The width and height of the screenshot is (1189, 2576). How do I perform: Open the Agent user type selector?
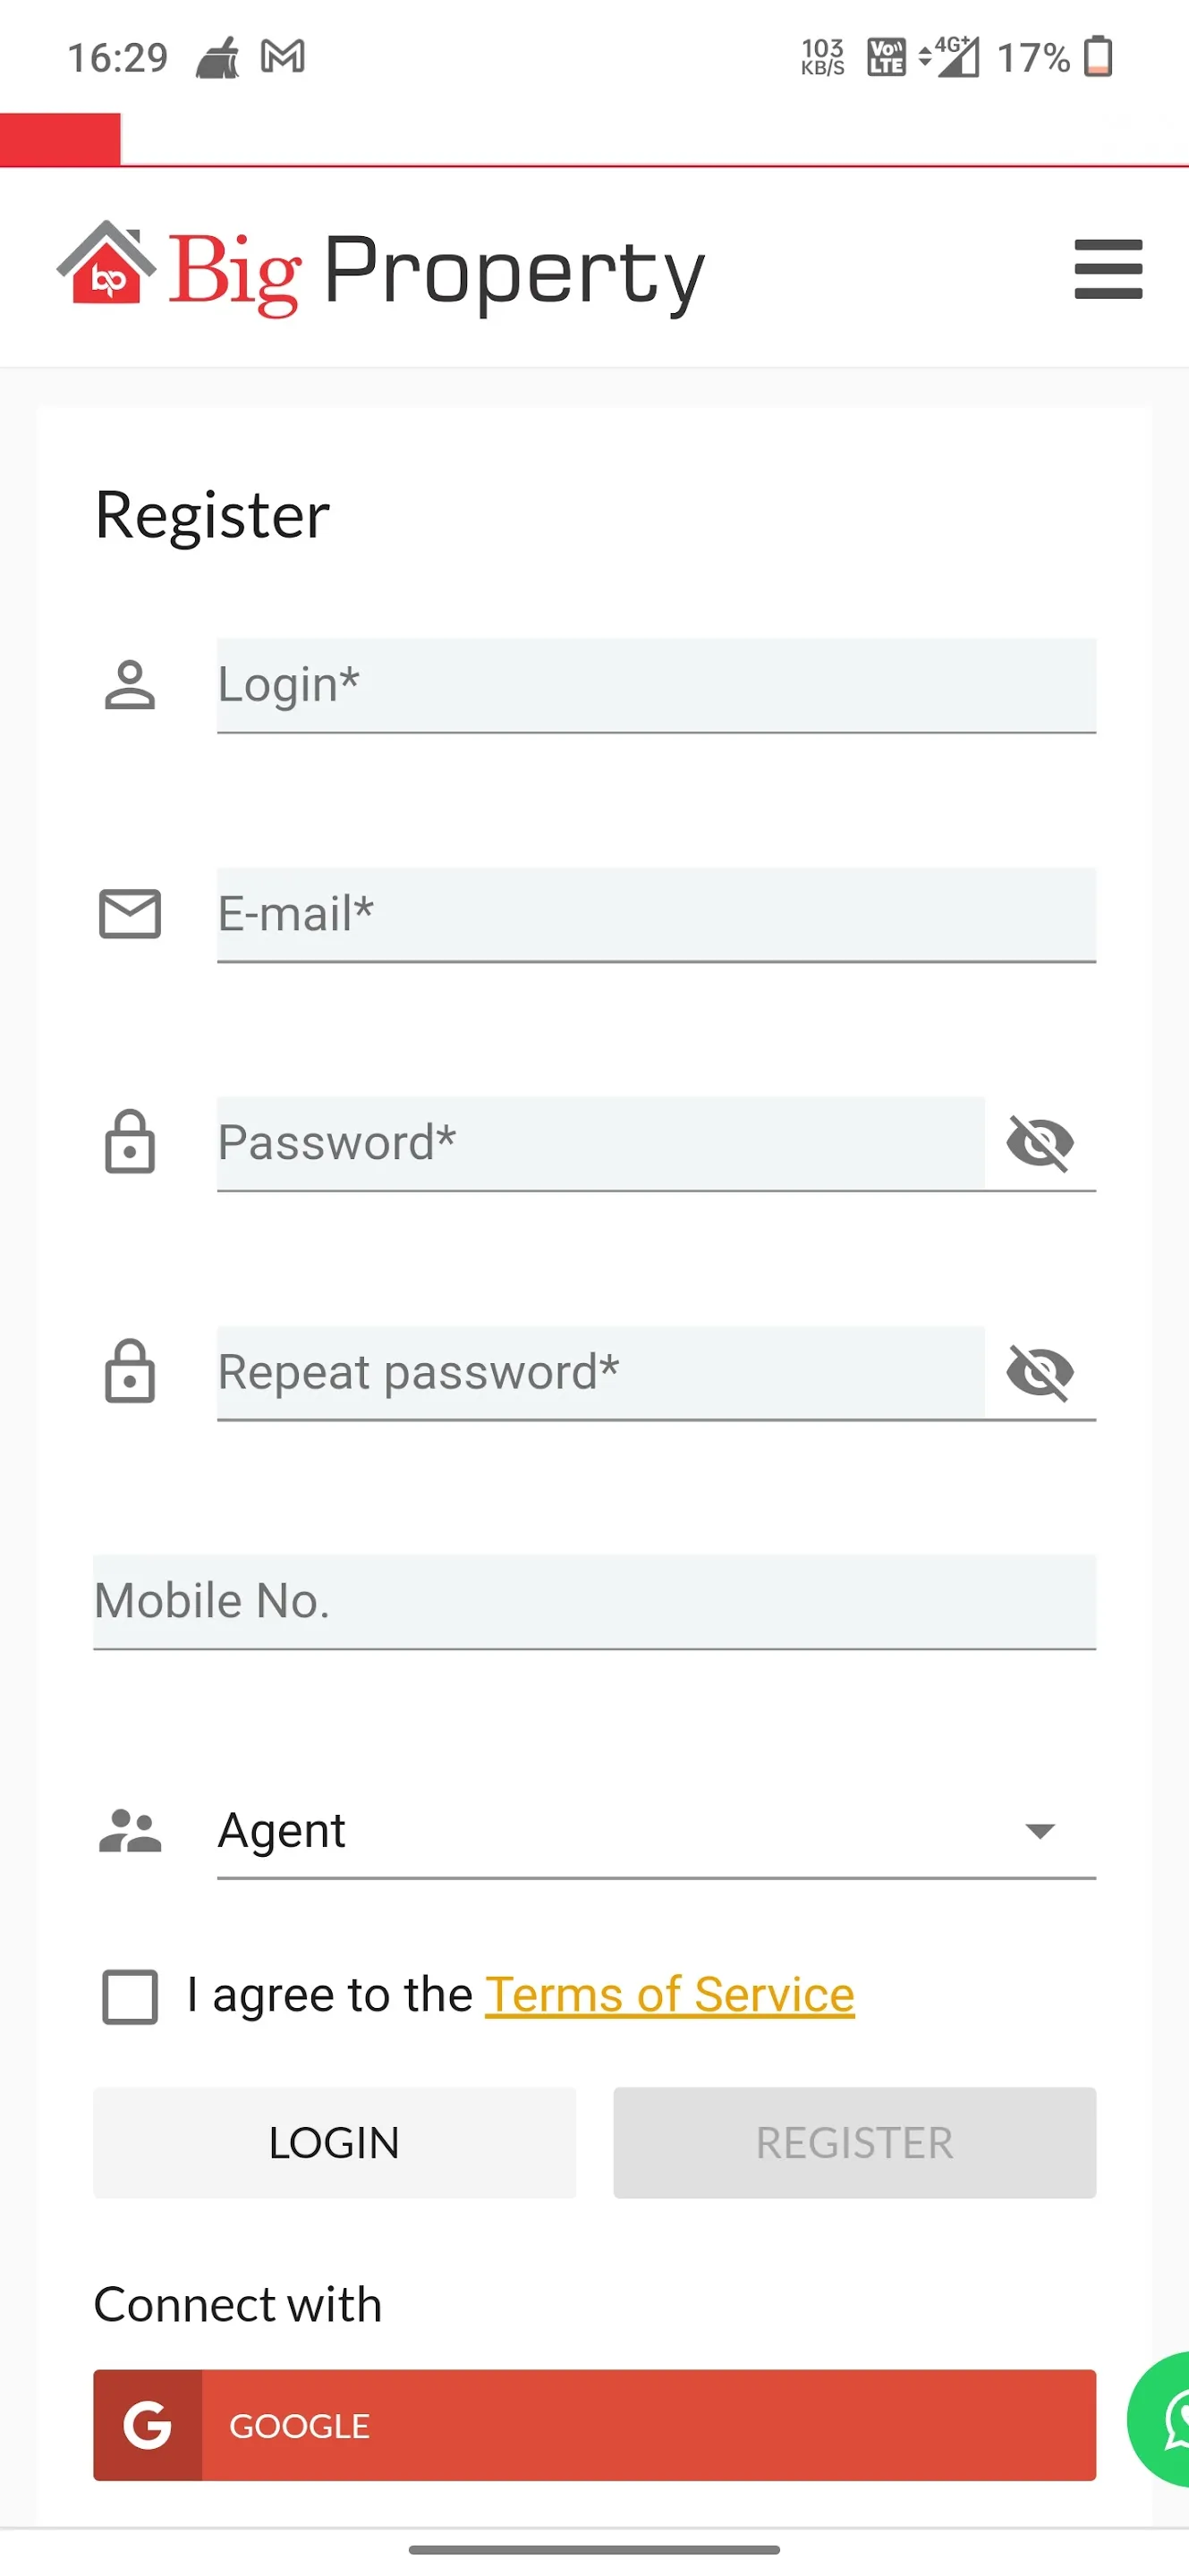[656, 1831]
